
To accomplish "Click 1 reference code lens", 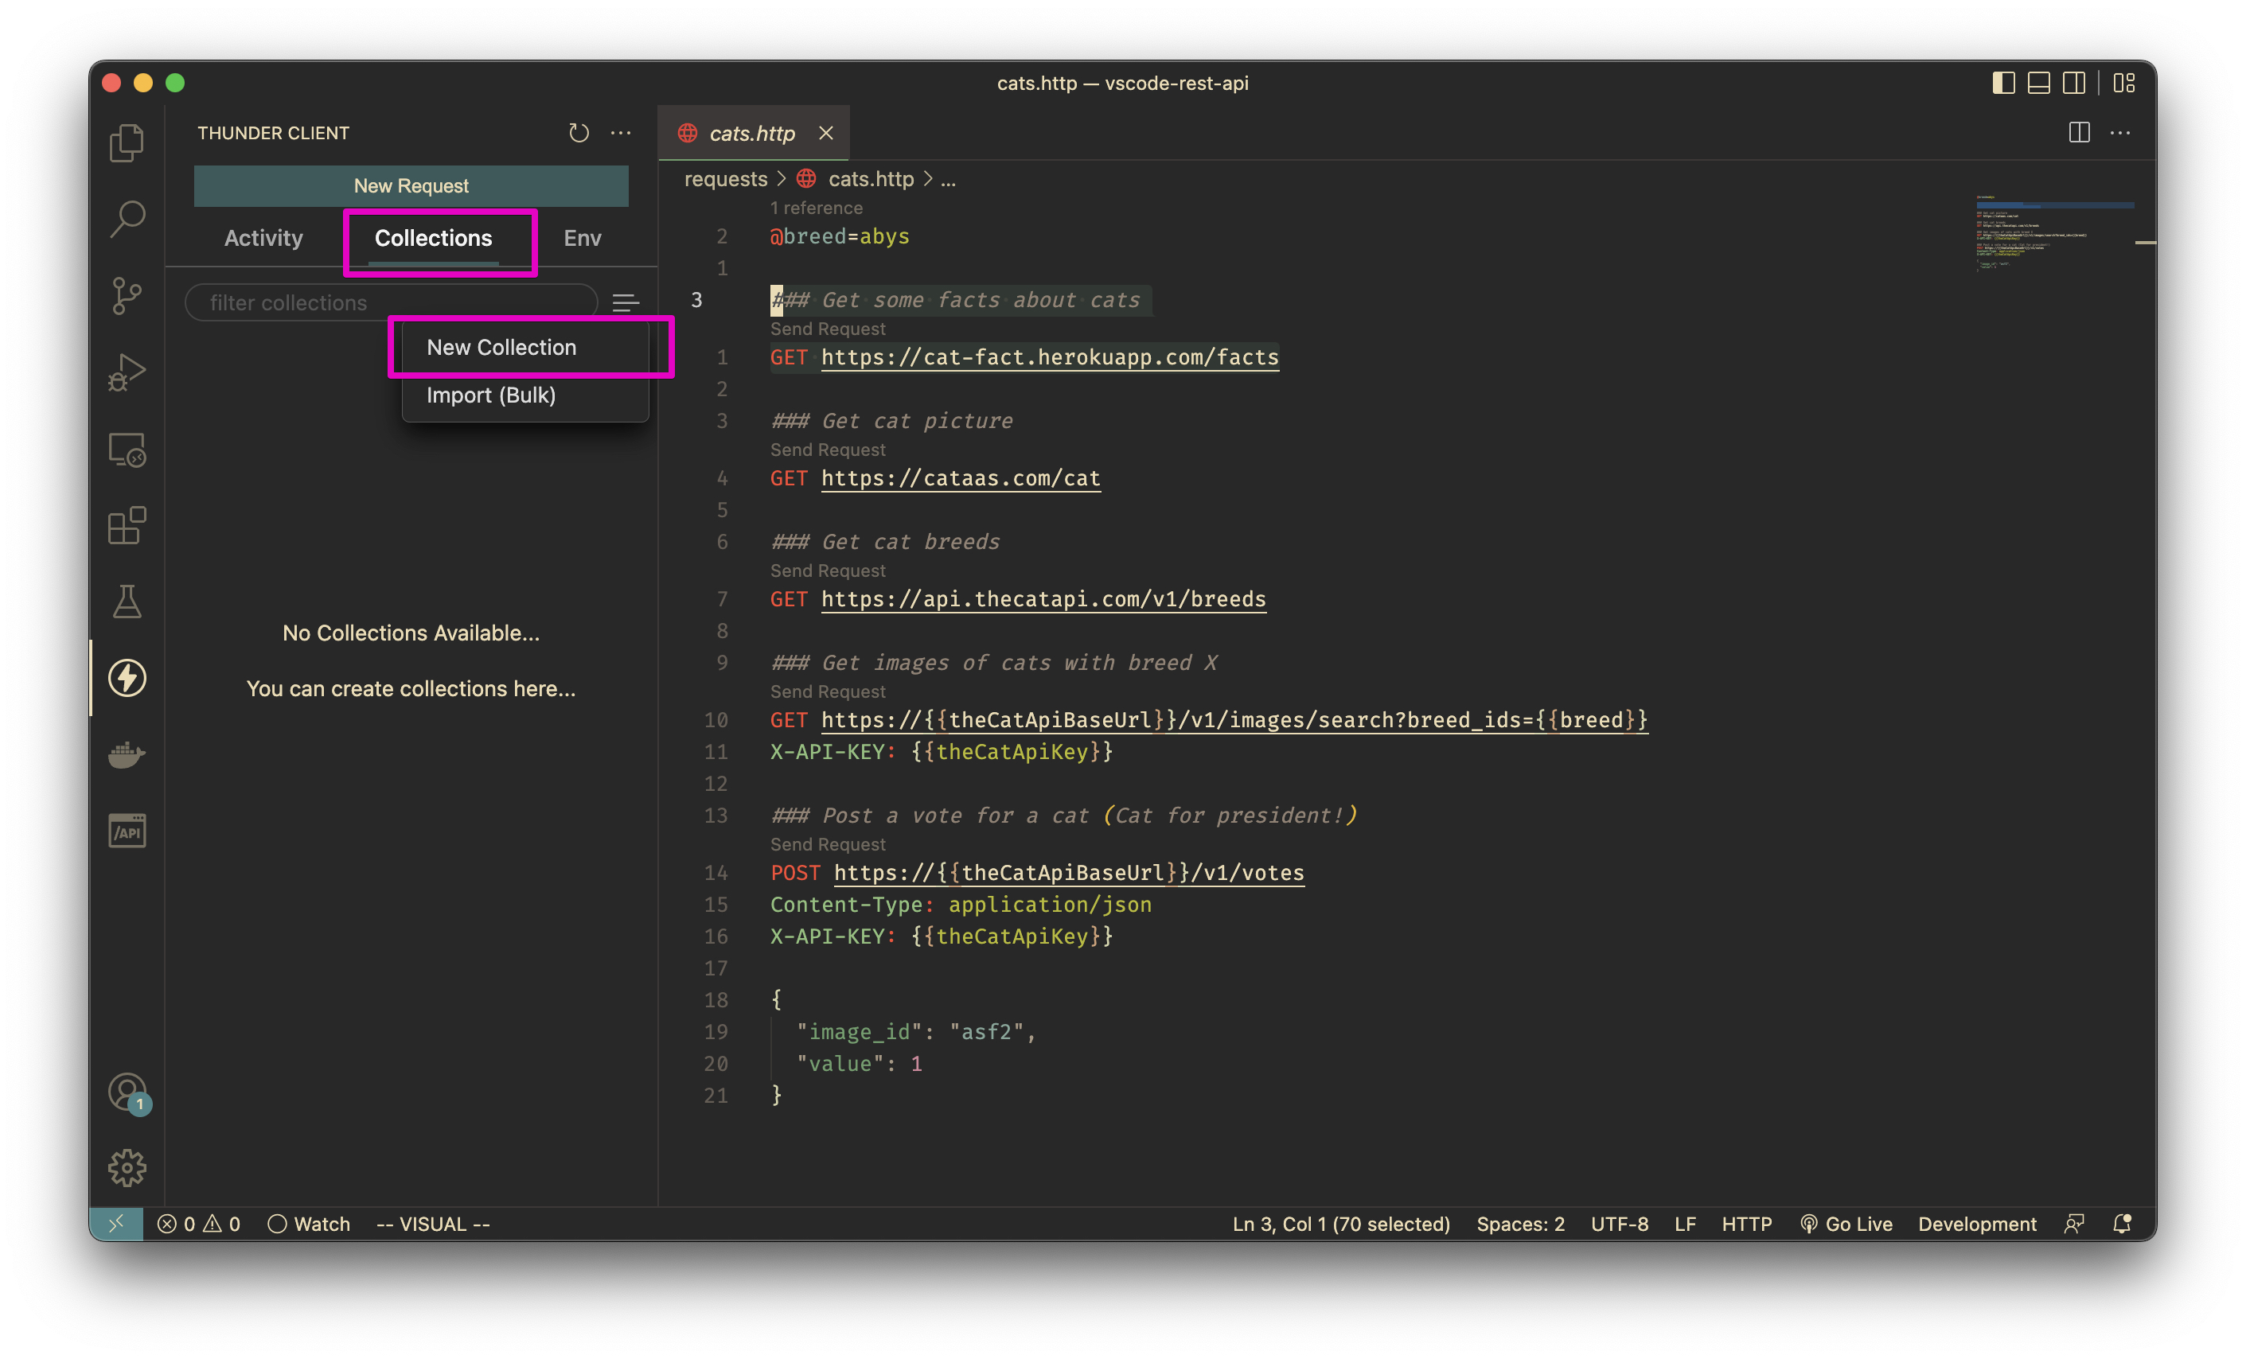I will pyautogui.click(x=816, y=208).
